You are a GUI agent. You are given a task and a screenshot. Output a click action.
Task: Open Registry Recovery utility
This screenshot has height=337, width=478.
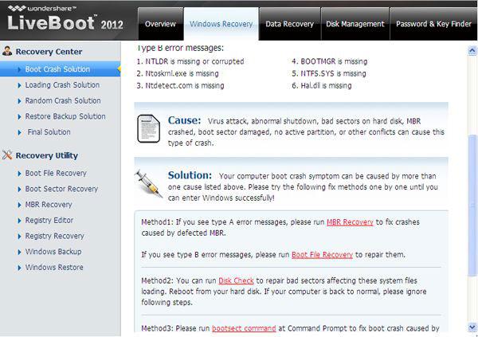pos(54,236)
